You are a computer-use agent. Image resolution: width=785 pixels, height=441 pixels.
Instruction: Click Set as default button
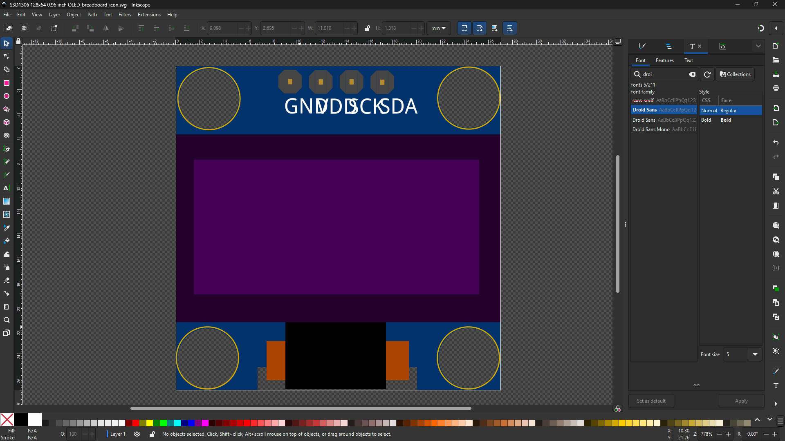(651, 401)
